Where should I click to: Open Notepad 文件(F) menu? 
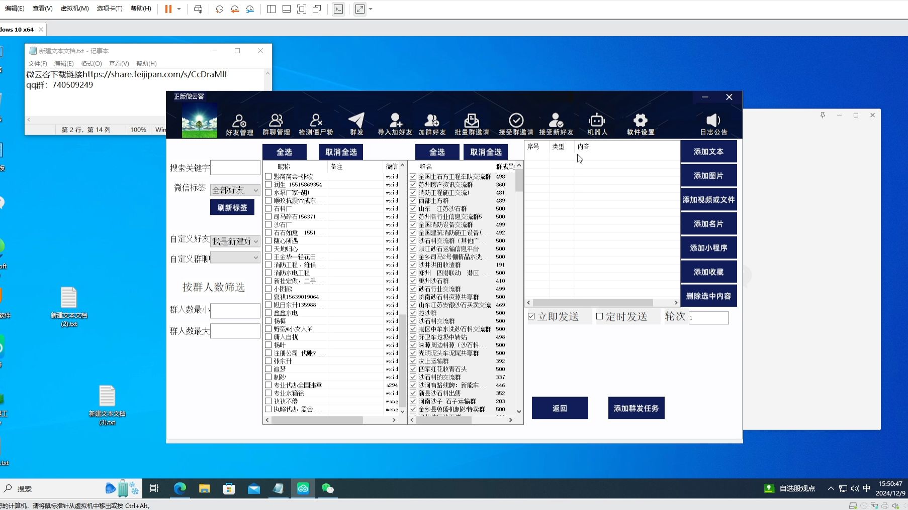pyautogui.click(x=37, y=63)
